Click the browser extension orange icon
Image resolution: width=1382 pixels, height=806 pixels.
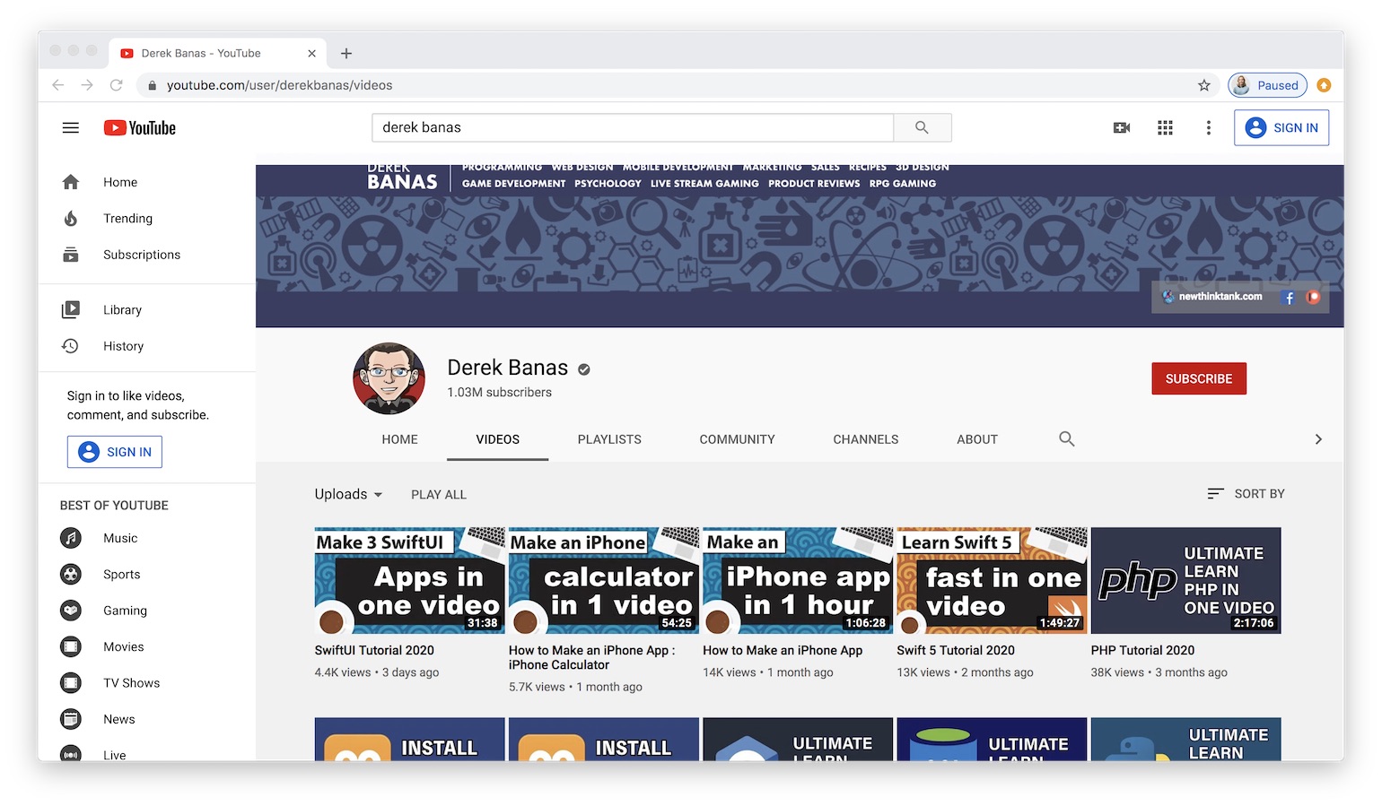(1324, 85)
